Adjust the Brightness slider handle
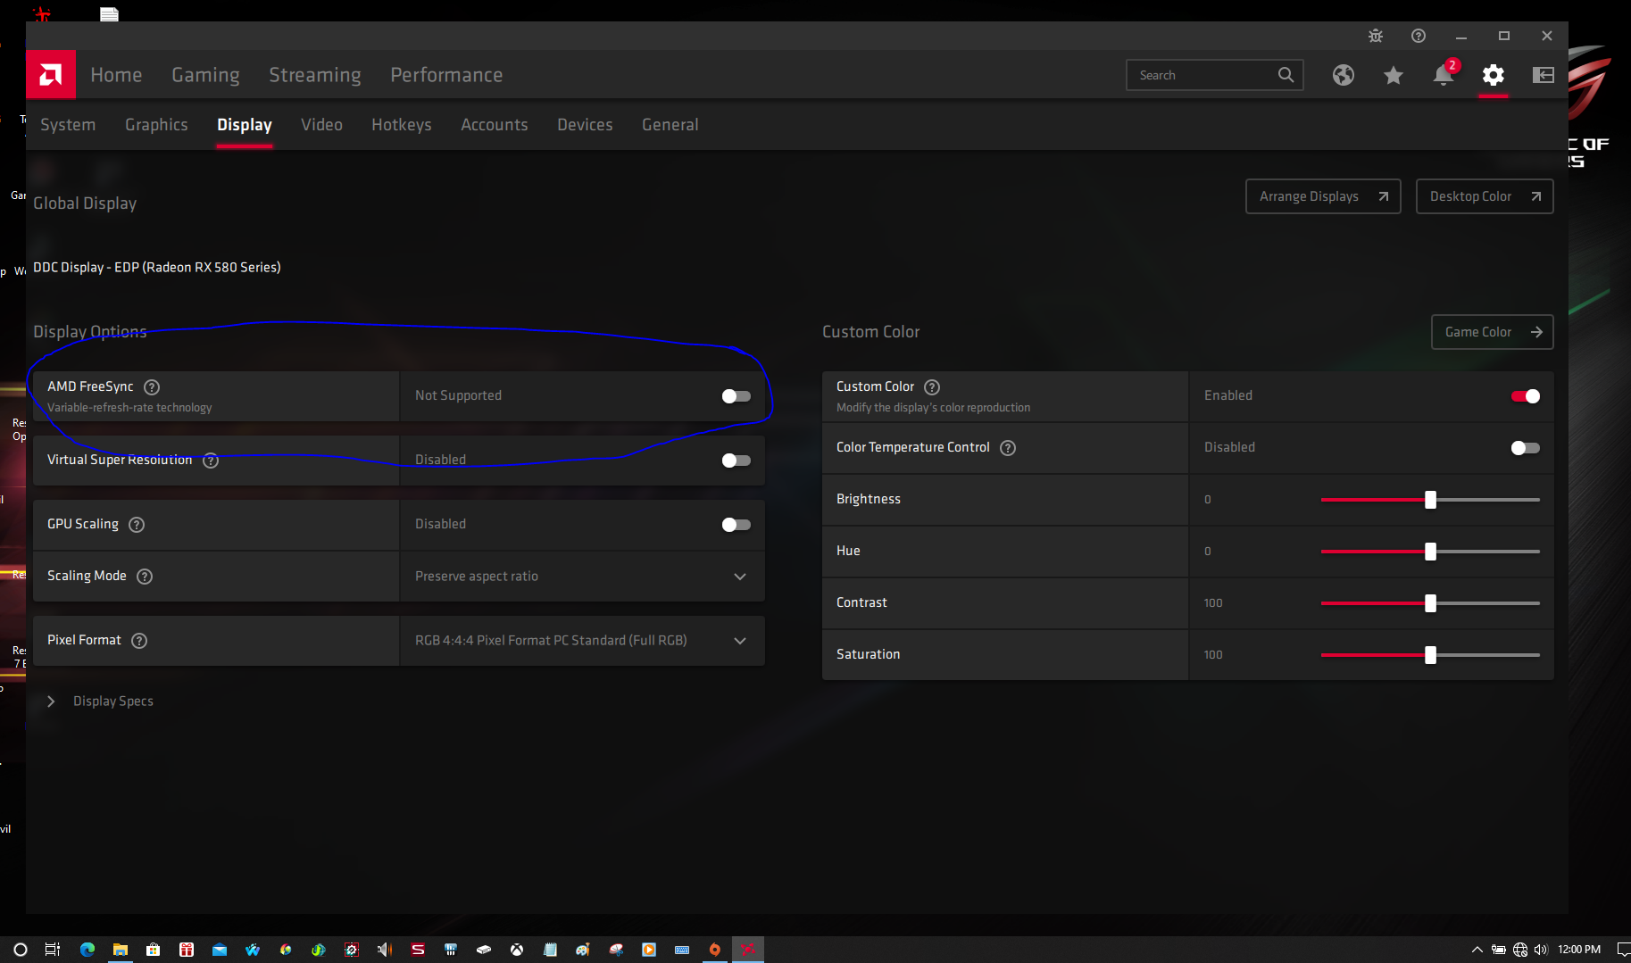This screenshot has height=963, width=1631. [x=1431, y=500]
